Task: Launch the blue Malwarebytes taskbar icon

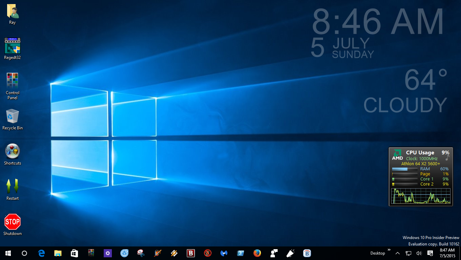Action: pyautogui.click(x=224, y=253)
